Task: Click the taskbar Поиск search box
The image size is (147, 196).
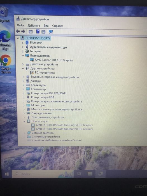Action: click(x=43, y=174)
